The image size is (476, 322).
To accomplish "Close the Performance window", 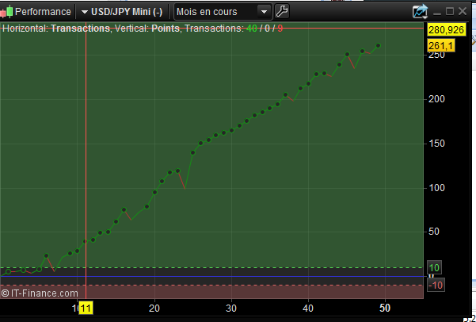I will [x=463, y=12].
